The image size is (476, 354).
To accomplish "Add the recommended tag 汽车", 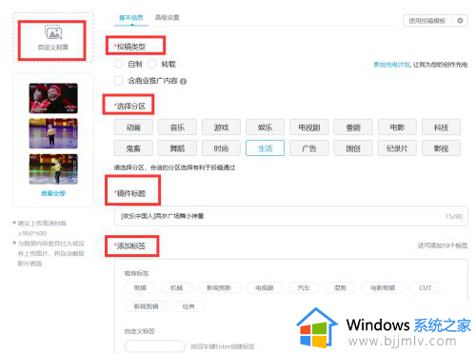I will [304, 287].
